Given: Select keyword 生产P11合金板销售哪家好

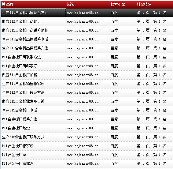Looking at the screenshot, I should [x=23, y=84].
